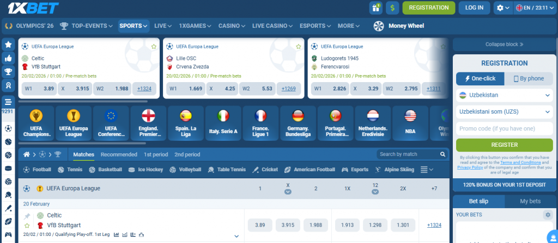Viewport: 558px width, 243px height.
Task: Select the 1st period tab
Action: (x=156, y=154)
